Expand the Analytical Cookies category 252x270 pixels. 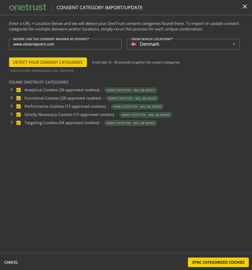click(x=12, y=90)
